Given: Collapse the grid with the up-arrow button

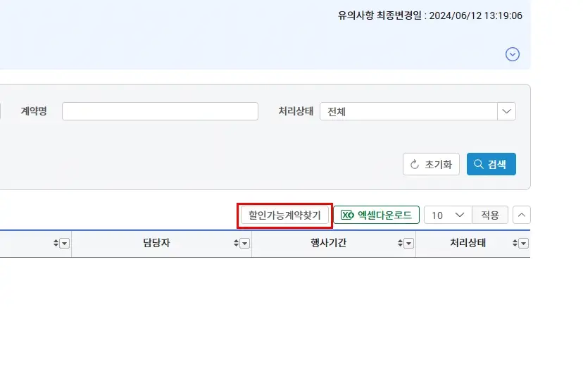Looking at the screenshot, I should click(x=522, y=215).
